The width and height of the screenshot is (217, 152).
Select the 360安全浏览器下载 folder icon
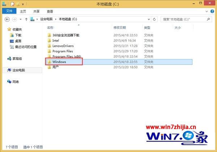click(49, 35)
